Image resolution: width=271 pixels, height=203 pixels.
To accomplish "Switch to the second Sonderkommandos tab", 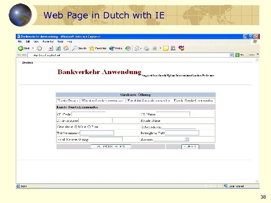I will pos(102,100).
